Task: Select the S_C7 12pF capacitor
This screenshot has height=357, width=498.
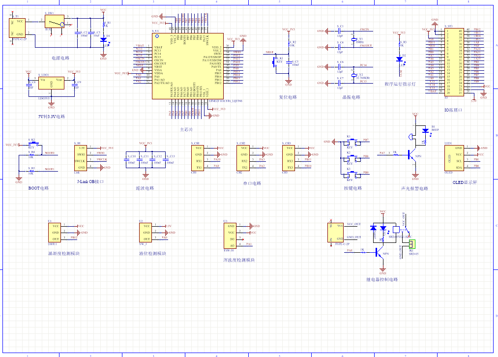Action: click(340, 83)
